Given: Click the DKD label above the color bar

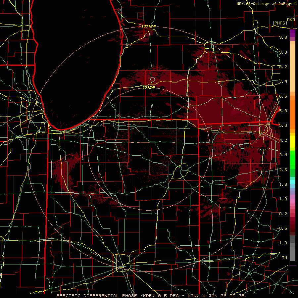Looking at the screenshot, I should click(x=291, y=20).
